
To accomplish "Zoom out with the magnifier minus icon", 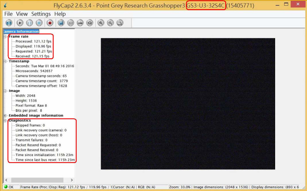I will [x=111, y=23].
